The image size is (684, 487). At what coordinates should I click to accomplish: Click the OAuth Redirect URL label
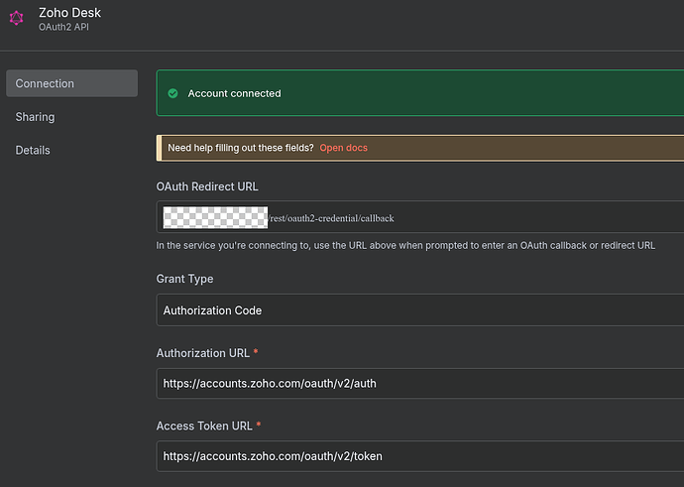tap(207, 186)
